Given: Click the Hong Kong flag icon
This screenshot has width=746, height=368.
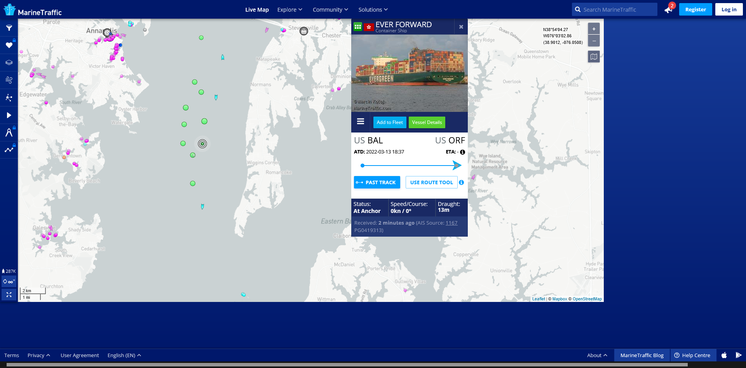Looking at the screenshot, I should point(369,27).
